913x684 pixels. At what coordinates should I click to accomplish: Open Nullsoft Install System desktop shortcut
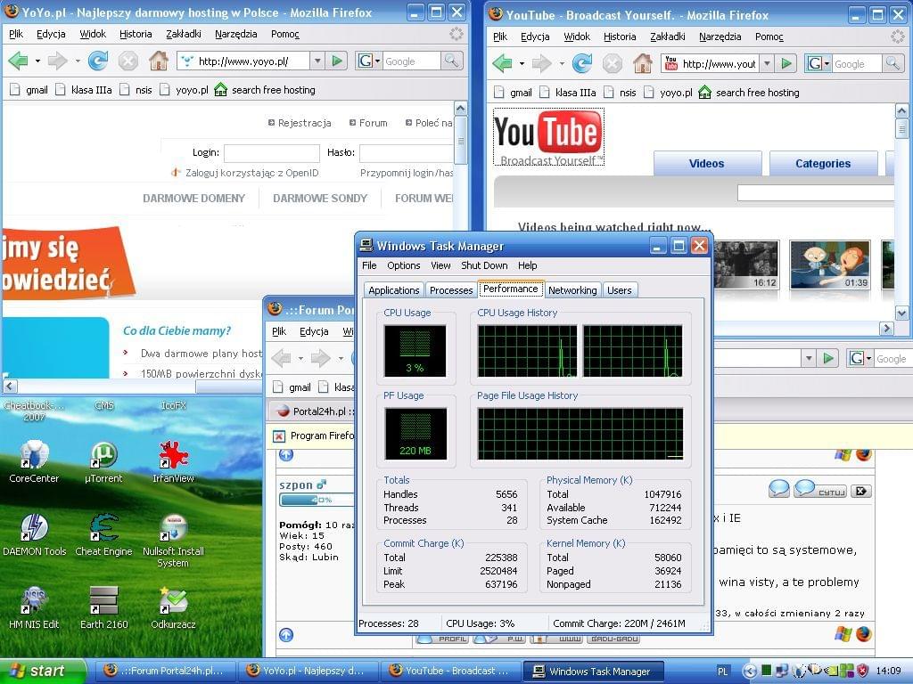point(173,541)
